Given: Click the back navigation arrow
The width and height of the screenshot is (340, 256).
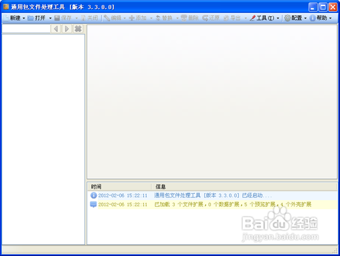Looking at the screenshot, I should [x=56, y=29].
